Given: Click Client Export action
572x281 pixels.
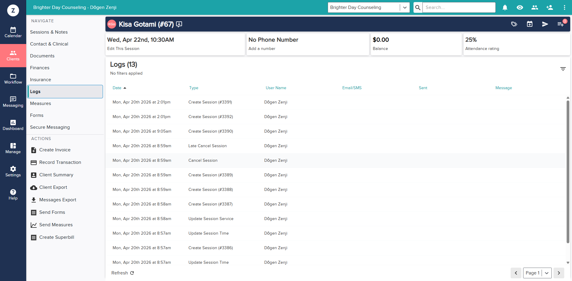Looking at the screenshot, I should [49, 187].
